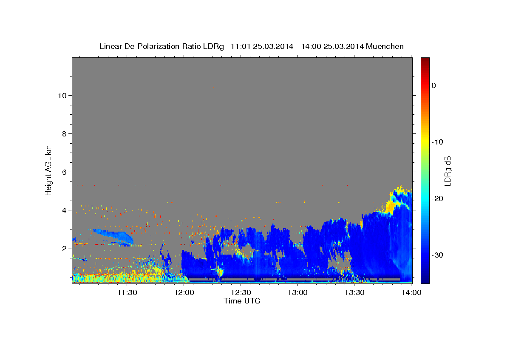Image resolution: width=510 pixels, height=340 pixels.
Task: Click the 'LDRg dB' colorbar label
Action: click(448, 171)
